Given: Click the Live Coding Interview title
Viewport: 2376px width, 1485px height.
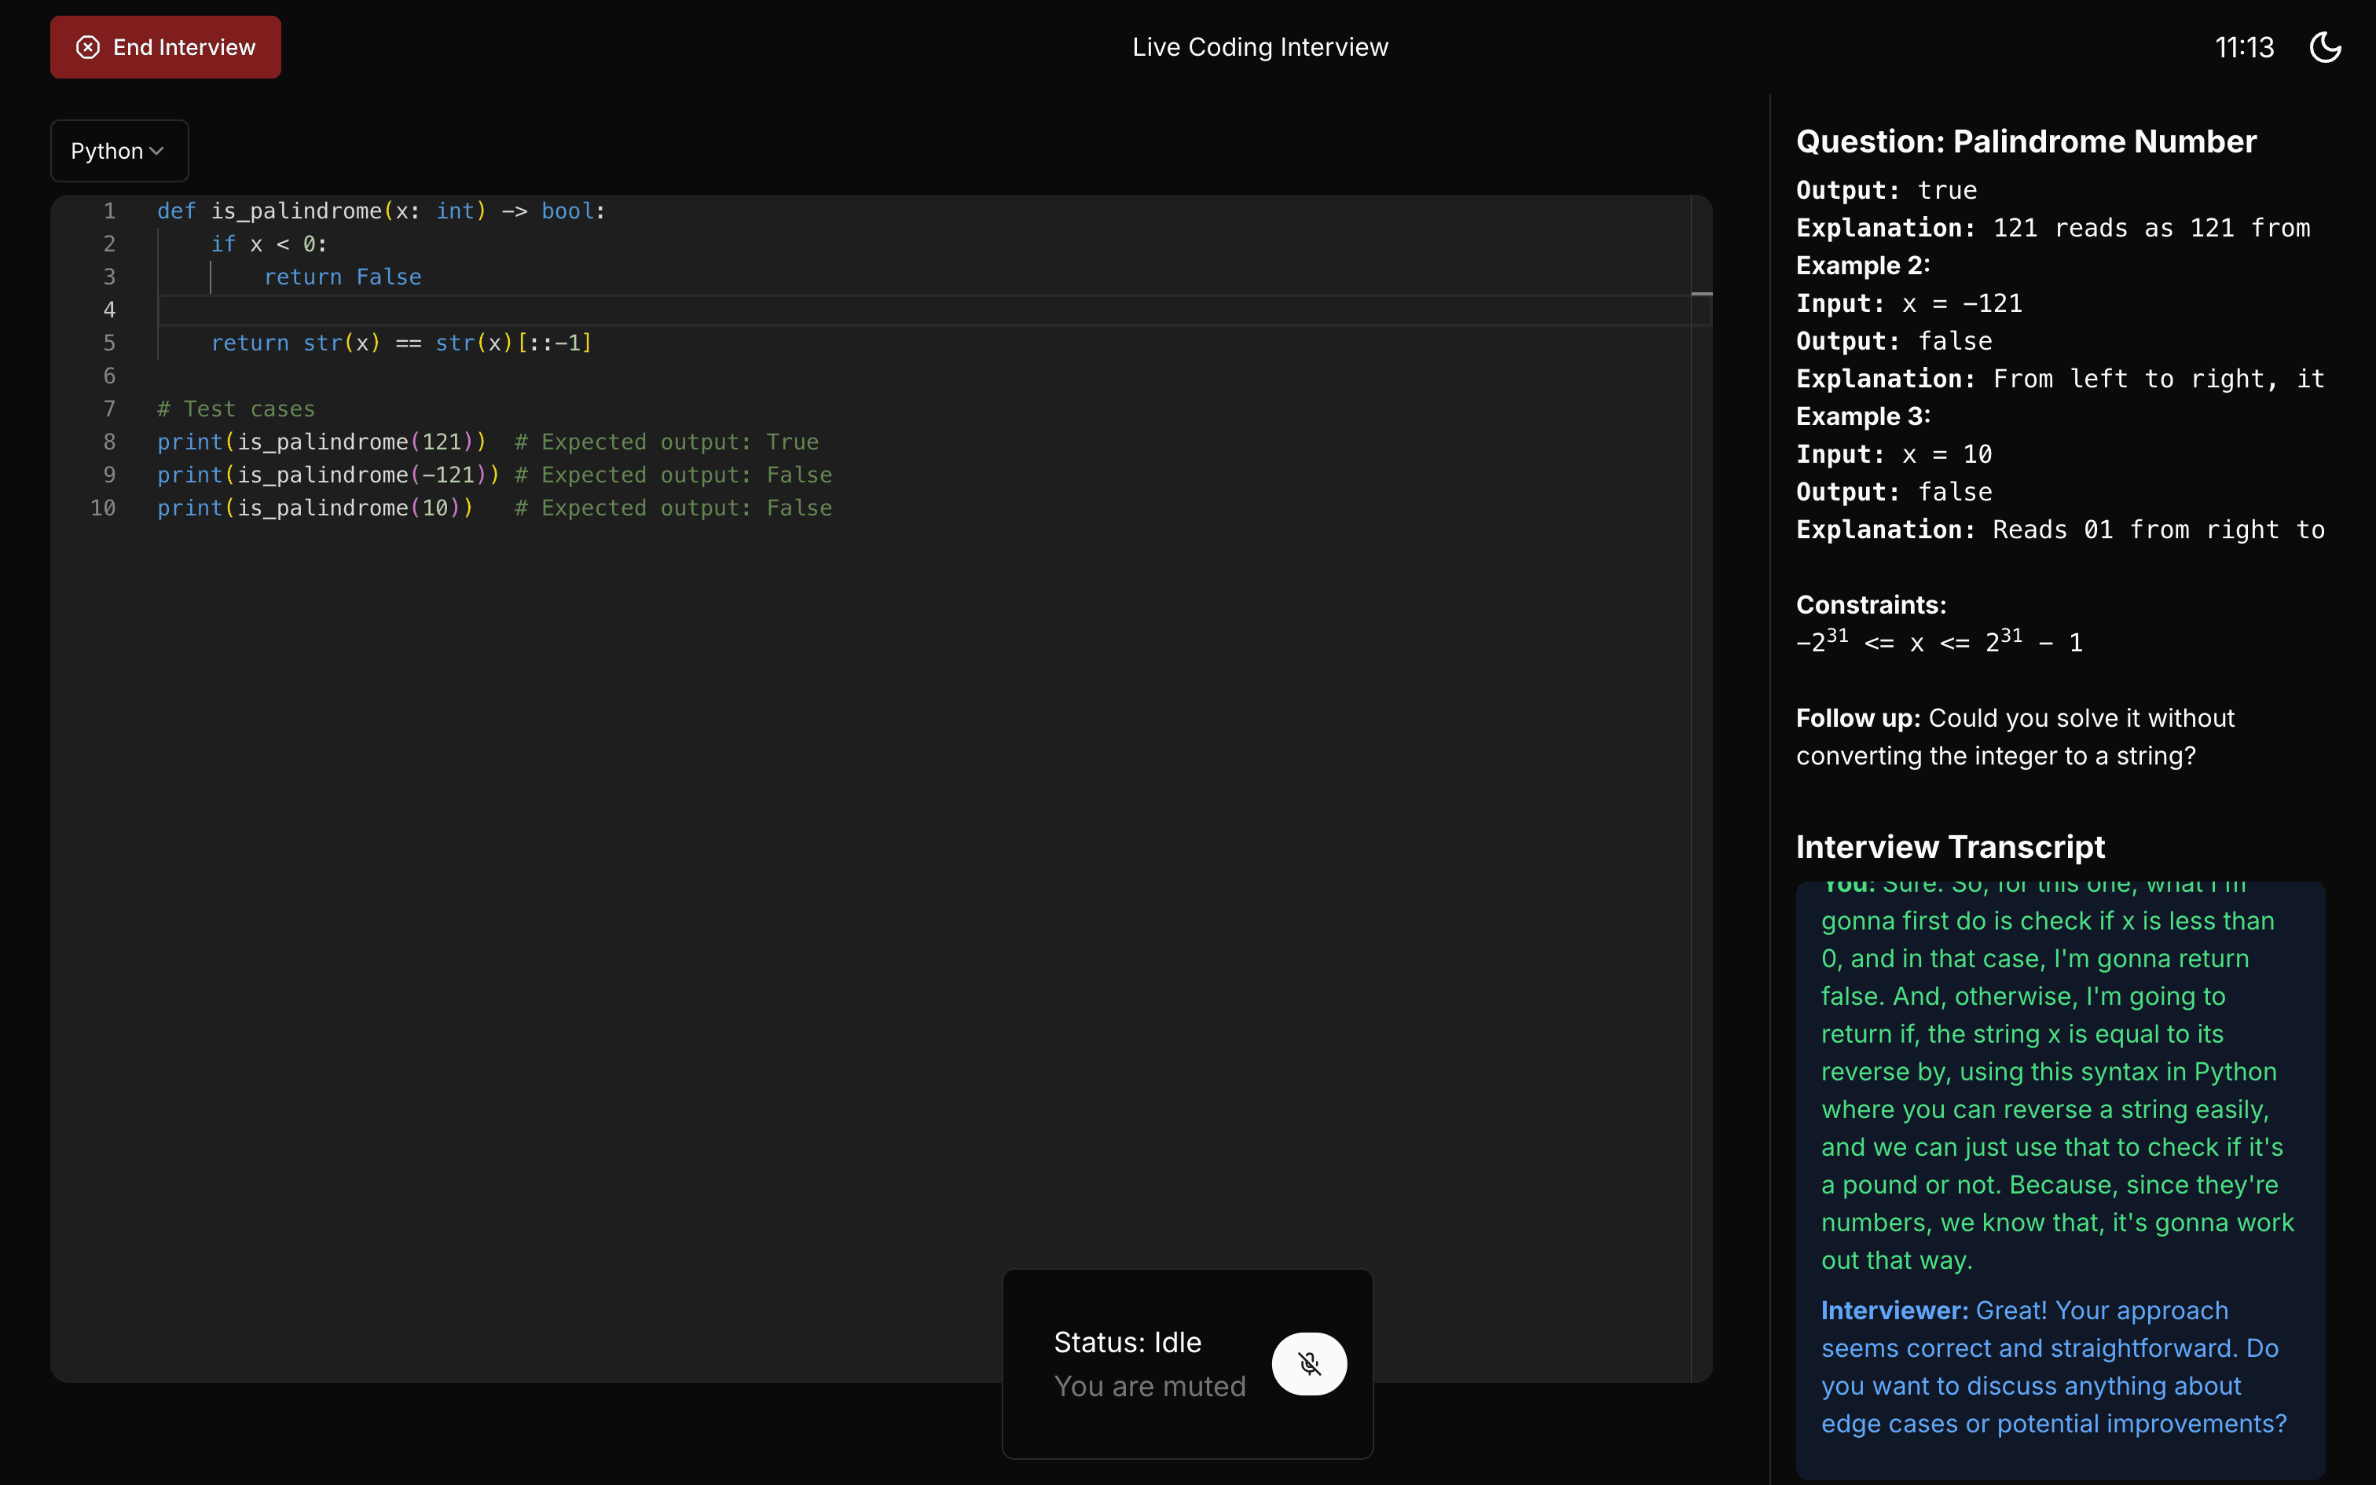Looking at the screenshot, I should pos(1259,47).
